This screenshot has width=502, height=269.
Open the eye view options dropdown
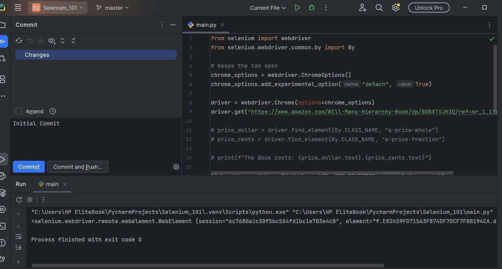(x=52, y=41)
